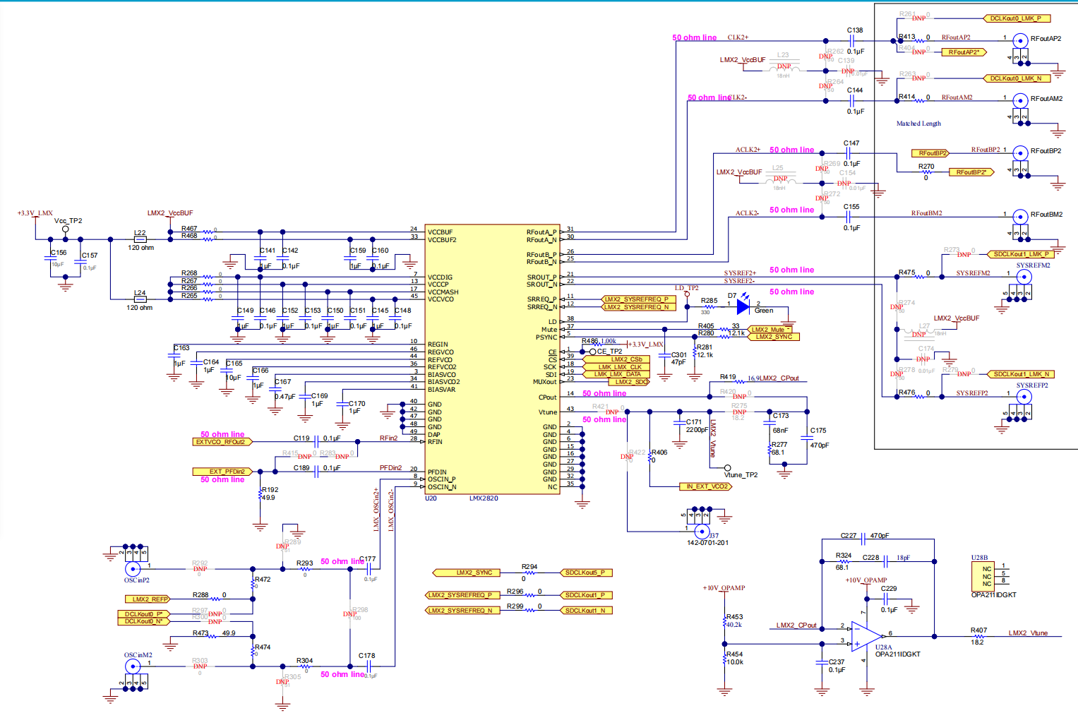Select the DCLKout0_P* port flag
The width and height of the screenshot is (1078, 725).
click(x=144, y=614)
